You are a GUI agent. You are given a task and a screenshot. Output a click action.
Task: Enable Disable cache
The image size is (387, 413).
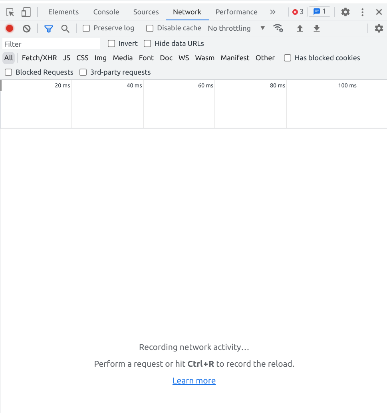pyautogui.click(x=149, y=28)
